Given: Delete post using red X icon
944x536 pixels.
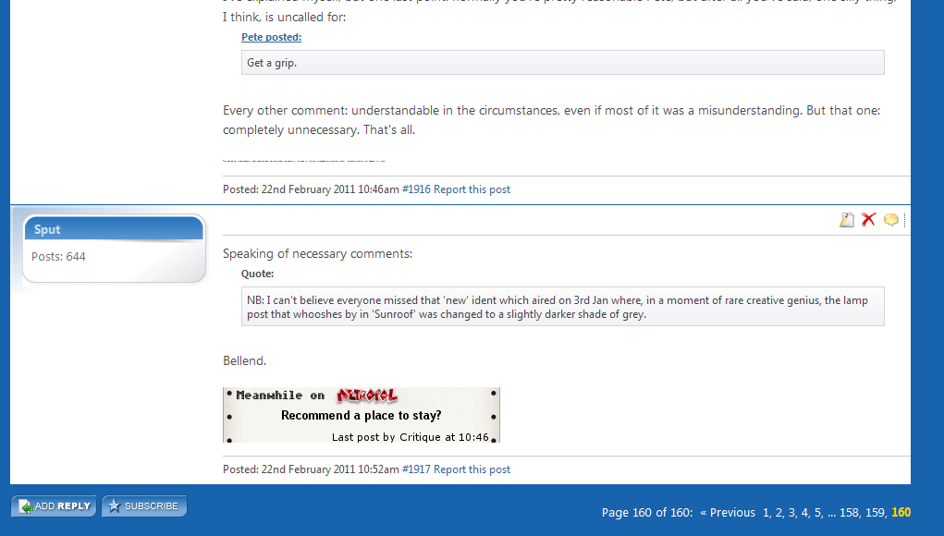Looking at the screenshot, I should click(x=868, y=220).
